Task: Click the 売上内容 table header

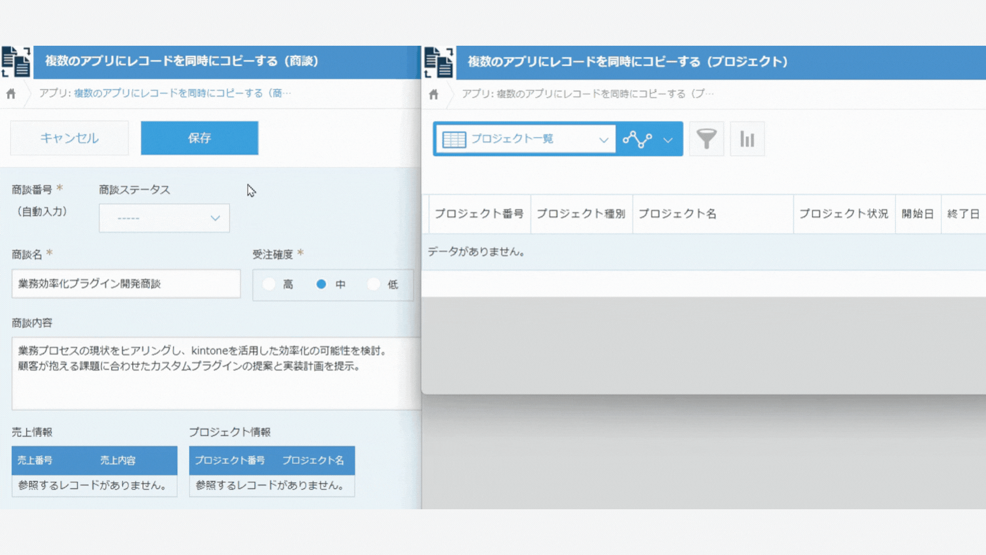Action: point(118,460)
